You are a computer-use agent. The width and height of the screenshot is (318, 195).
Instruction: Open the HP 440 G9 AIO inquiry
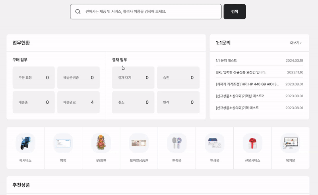pos(247,84)
